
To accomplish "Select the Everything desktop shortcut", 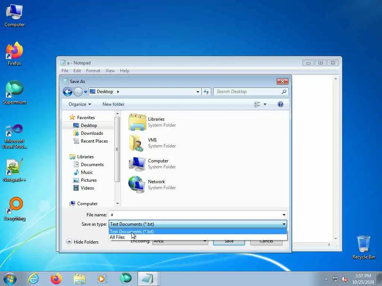I will point(15,209).
